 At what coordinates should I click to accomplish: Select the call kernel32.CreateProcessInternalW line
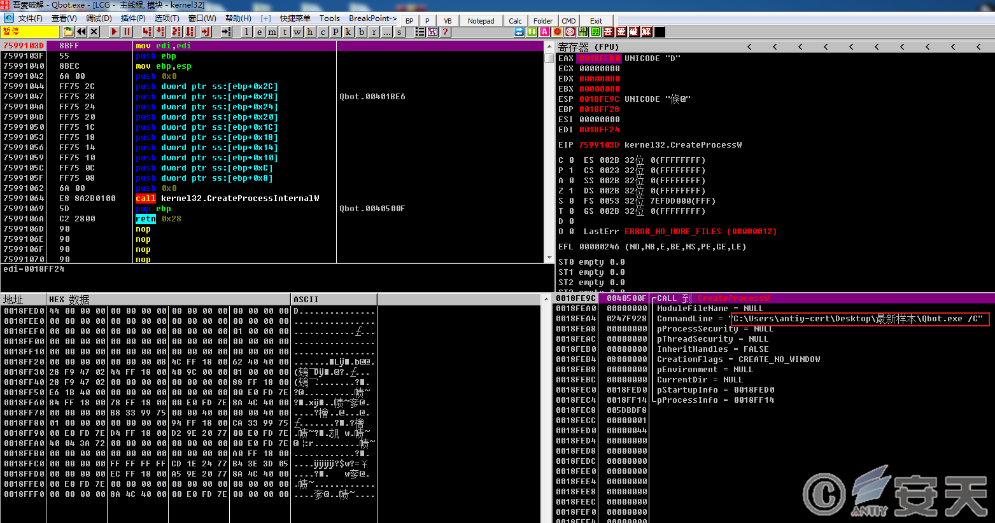(272, 199)
